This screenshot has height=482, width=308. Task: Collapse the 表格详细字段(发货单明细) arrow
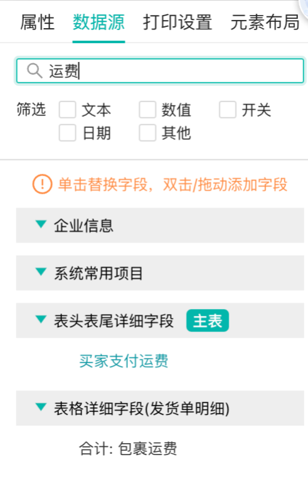pos(41,407)
